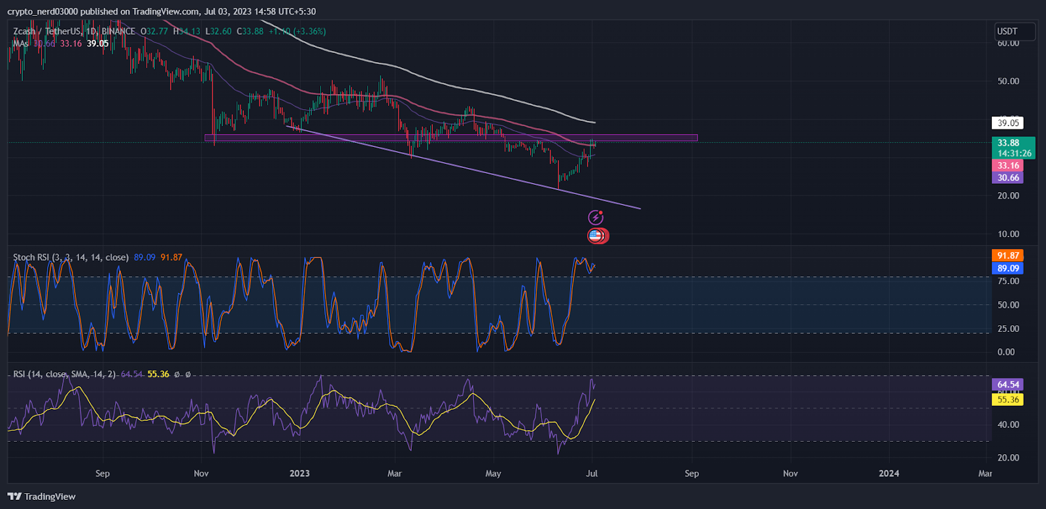Click the orange 91.87 Stoch RSI label

(1007, 255)
